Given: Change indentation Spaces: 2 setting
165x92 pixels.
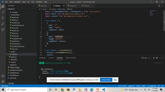Looking at the screenshot, I should 131,86.
